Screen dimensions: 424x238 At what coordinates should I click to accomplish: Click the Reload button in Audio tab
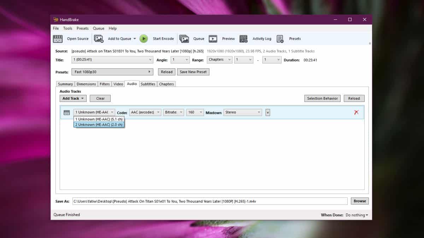point(354,98)
